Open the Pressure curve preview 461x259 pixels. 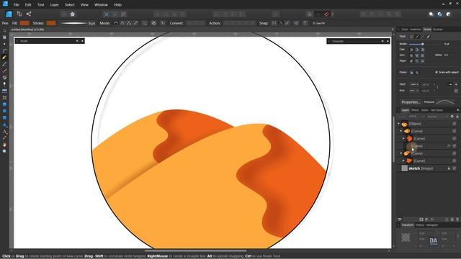[445, 102]
